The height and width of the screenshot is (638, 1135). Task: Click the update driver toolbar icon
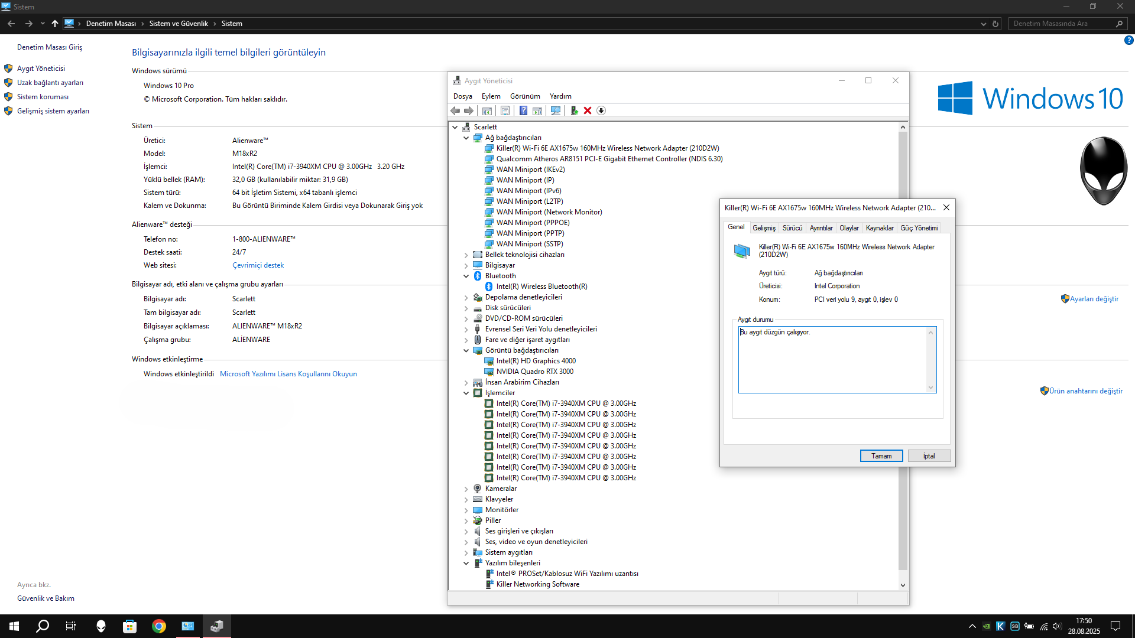573,110
